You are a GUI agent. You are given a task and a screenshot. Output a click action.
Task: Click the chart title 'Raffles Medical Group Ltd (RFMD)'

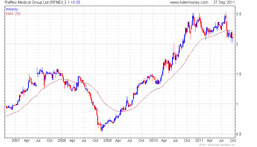click(x=34, y=2)
